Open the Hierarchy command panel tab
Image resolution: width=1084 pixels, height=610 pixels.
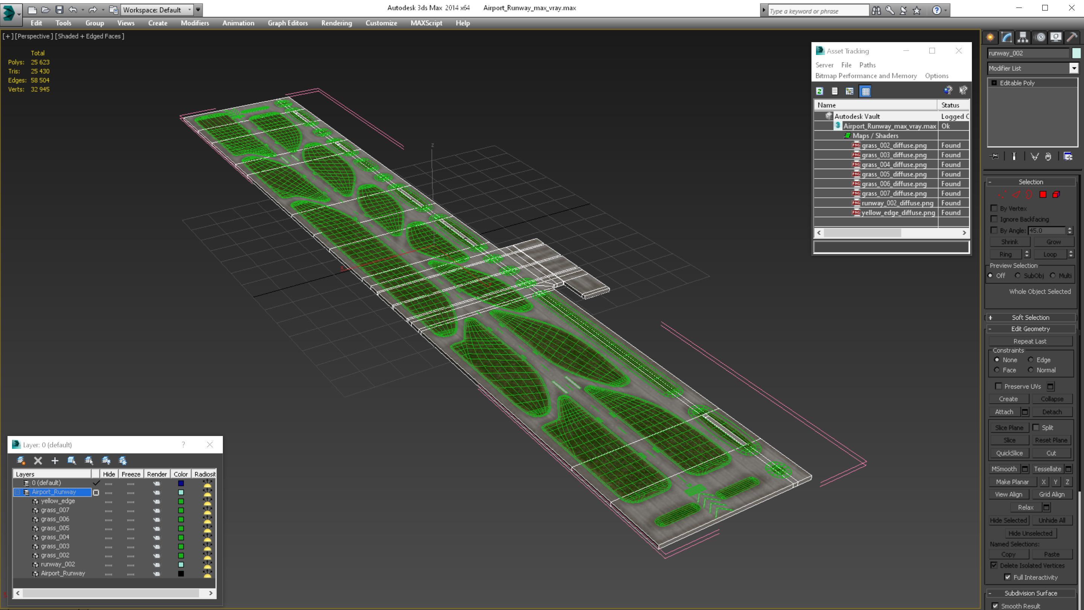pos(1023,38)
